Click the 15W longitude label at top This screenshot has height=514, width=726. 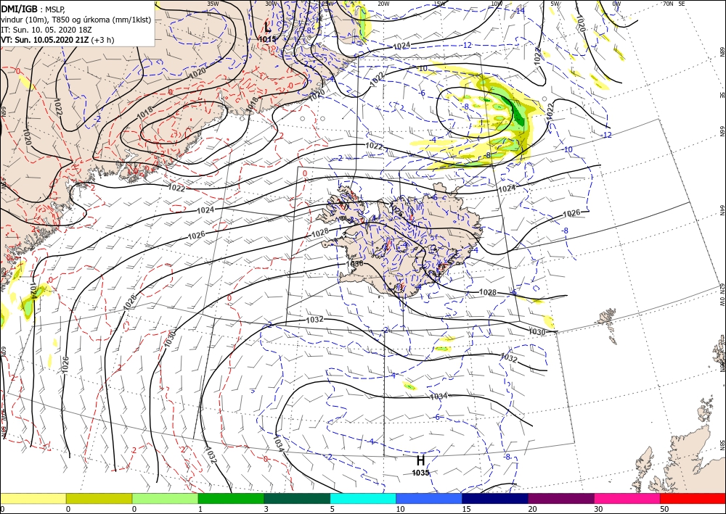coord(439,4)
